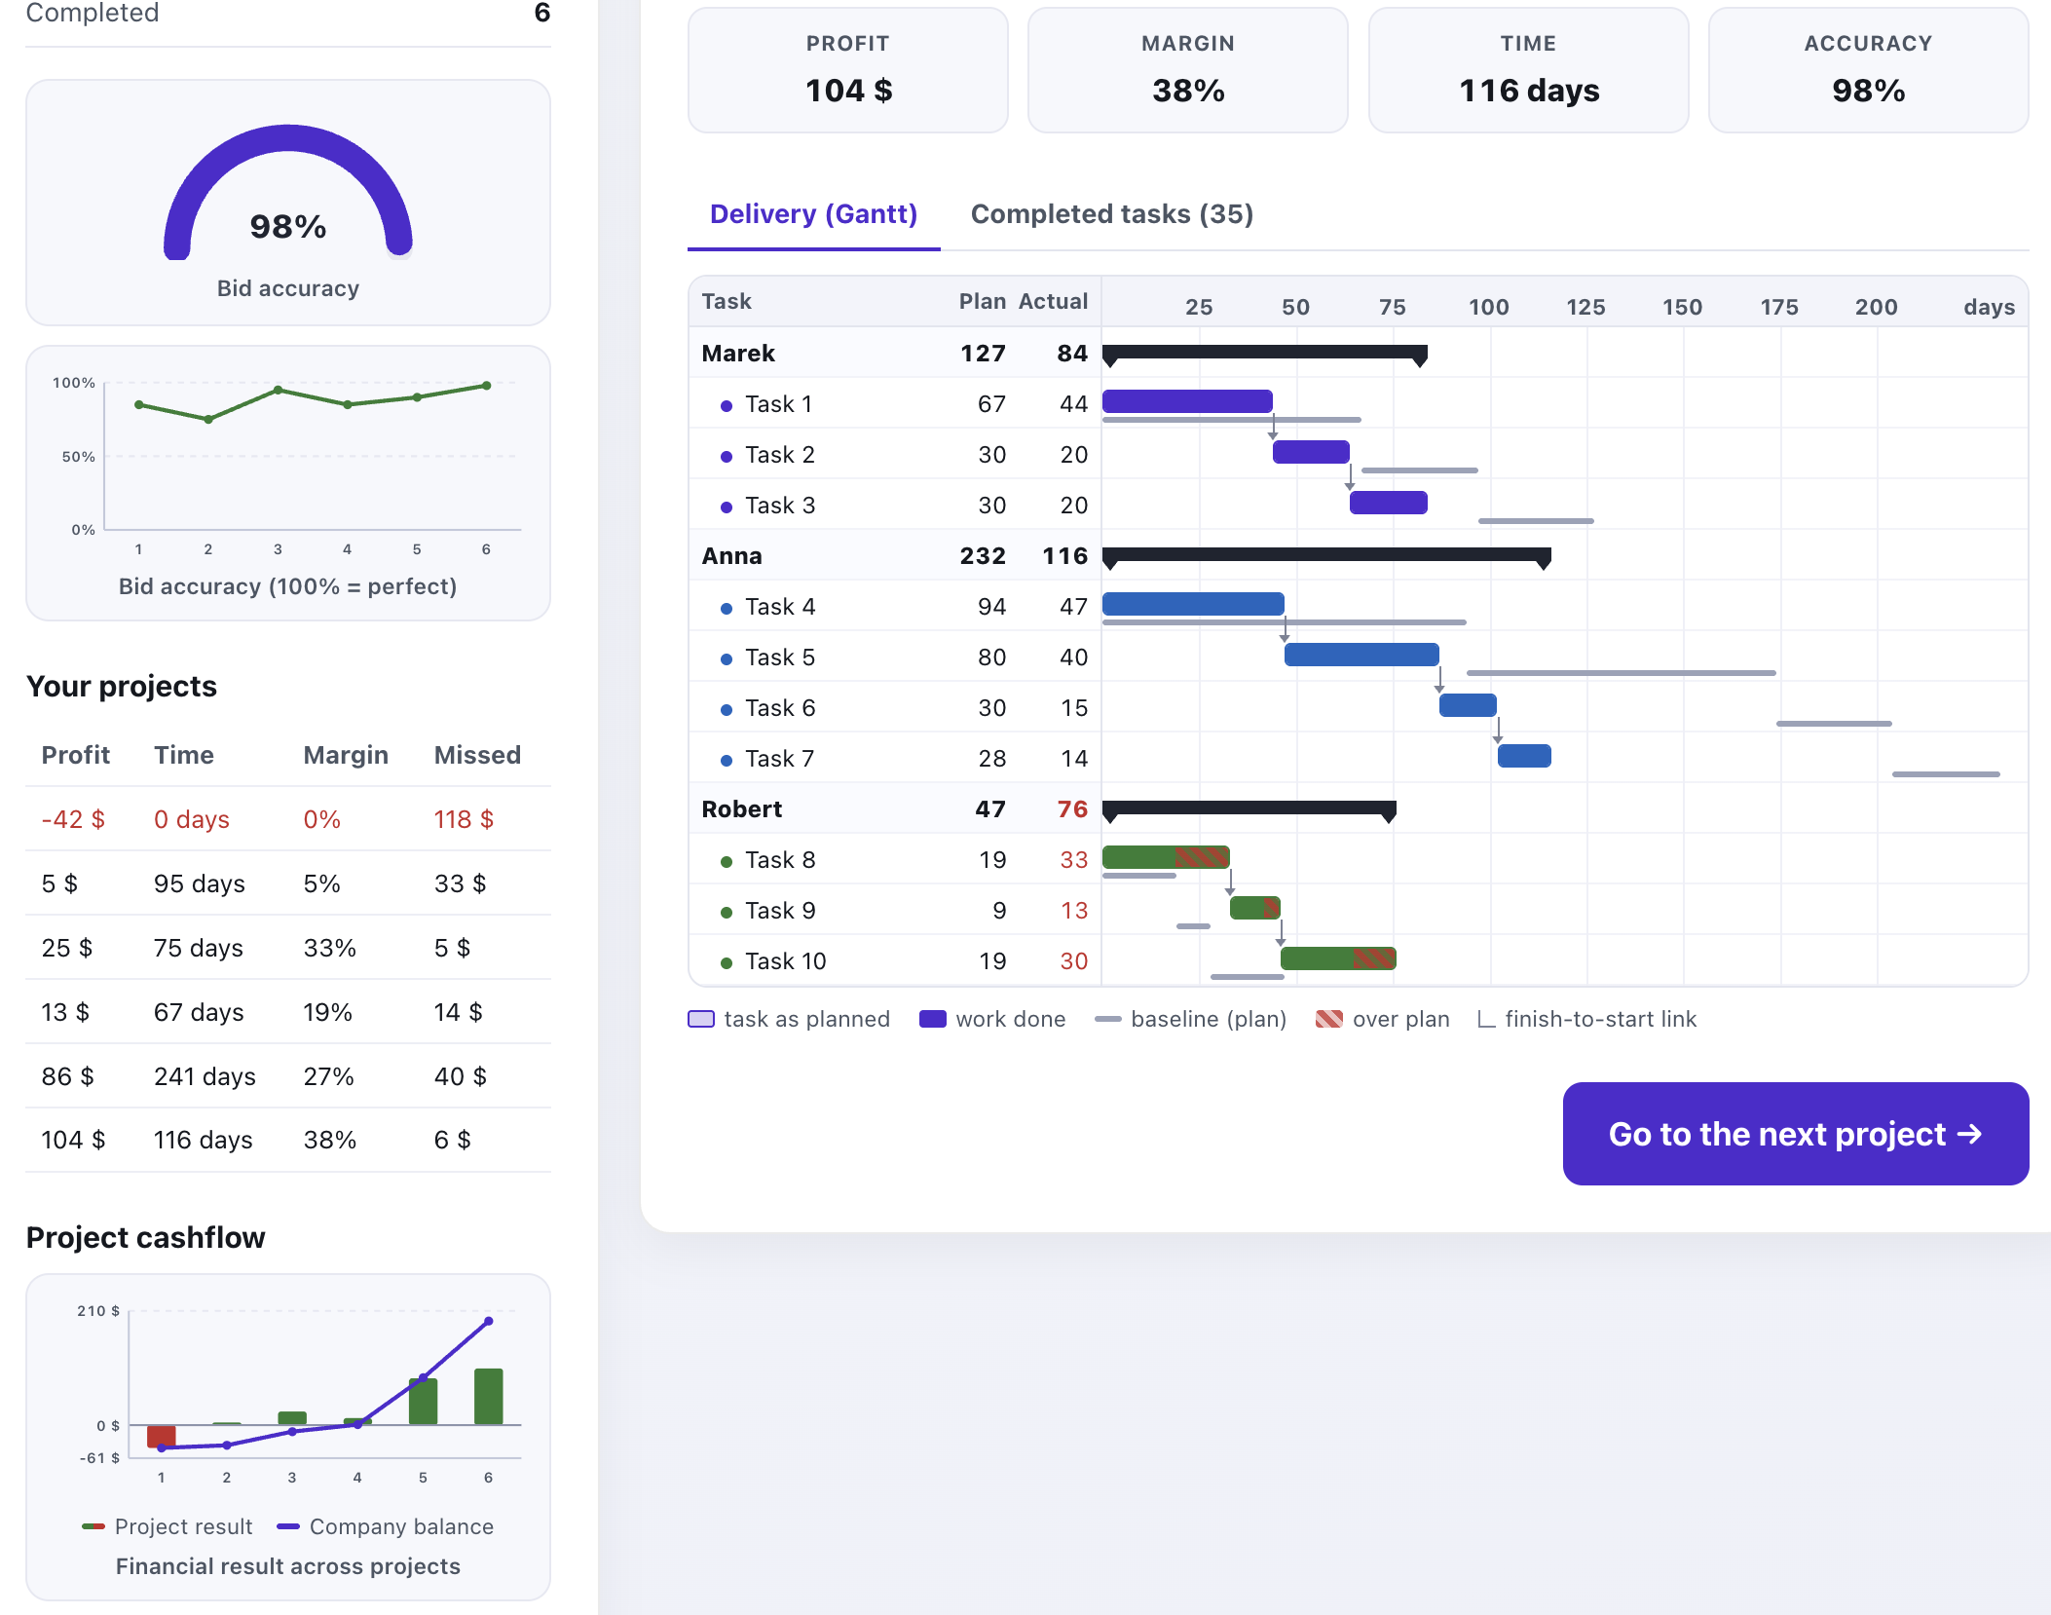Viewport: 2051px width, 1615px height.
Task: Click the Accuracy 98% summary card
Action: [x=1868, y=70]
